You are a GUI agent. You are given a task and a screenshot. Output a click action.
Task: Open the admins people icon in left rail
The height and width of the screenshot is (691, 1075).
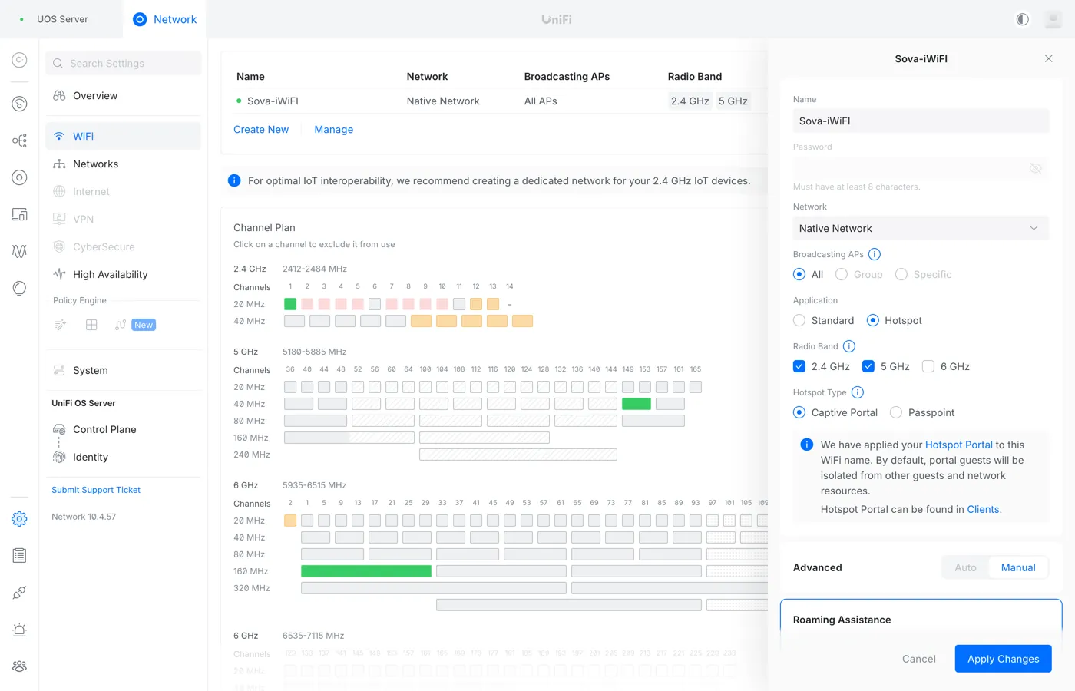pyautogui.click(x=20, y=666)
